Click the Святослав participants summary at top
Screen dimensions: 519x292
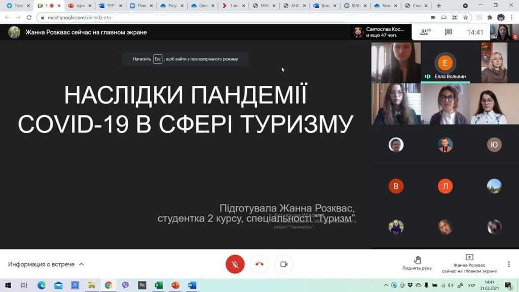tap(380, 32)
